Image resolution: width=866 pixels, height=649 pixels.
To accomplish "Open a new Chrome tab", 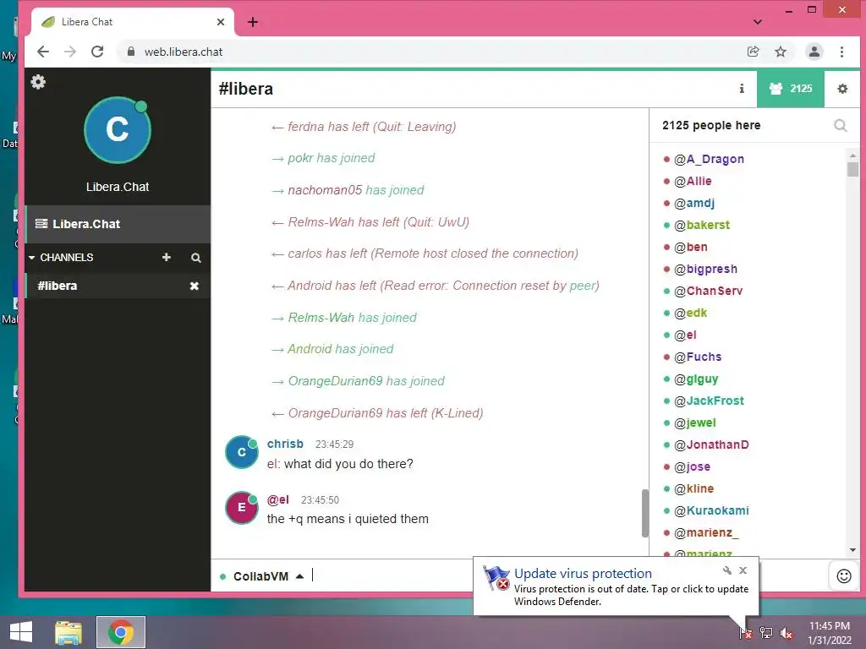I will [x=253, y=22].
